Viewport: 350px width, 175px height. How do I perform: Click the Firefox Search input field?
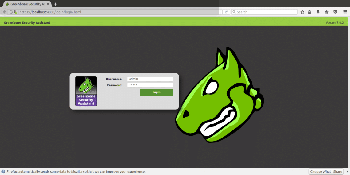coord(264,12)
